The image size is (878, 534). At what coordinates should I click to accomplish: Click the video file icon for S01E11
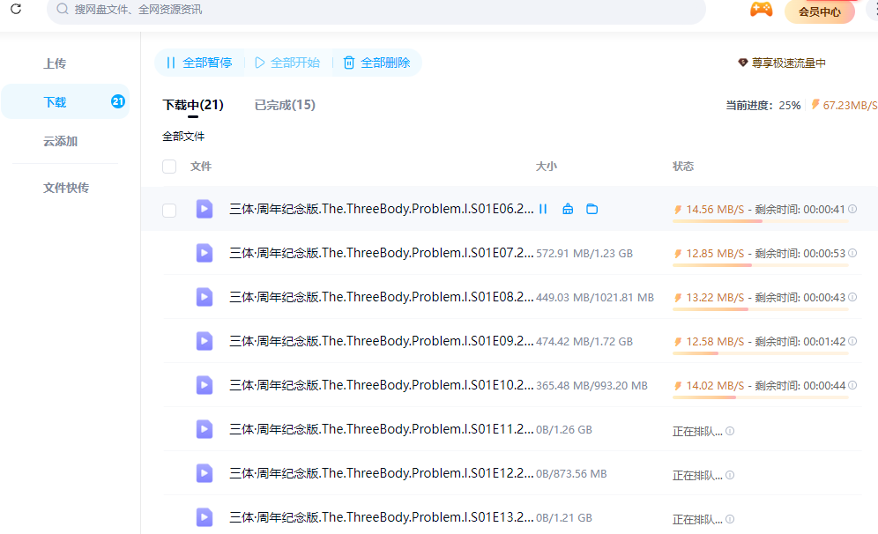[x=205, y=429]
